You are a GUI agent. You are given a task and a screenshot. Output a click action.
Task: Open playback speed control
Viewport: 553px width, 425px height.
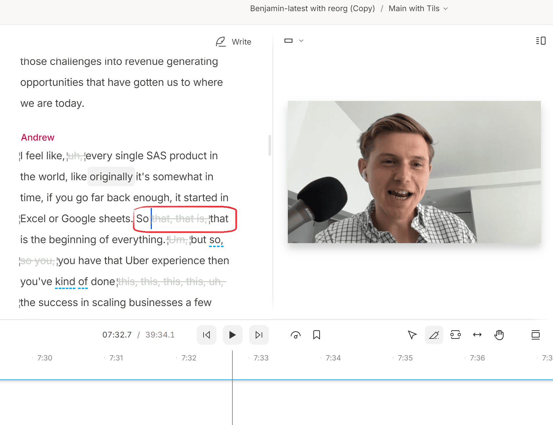(295, 335)
